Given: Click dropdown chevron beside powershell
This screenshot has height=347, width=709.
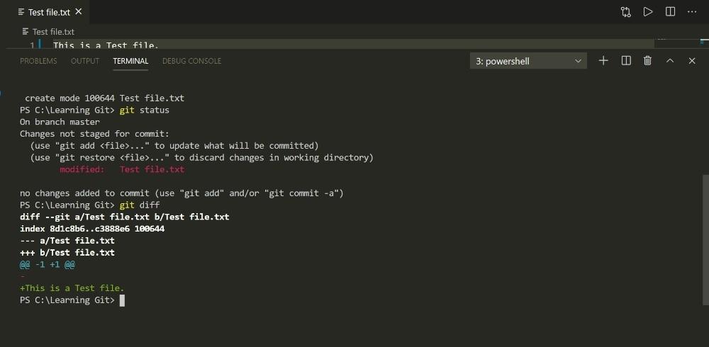Looking at the screenshot, I should (x=578, y=62).
